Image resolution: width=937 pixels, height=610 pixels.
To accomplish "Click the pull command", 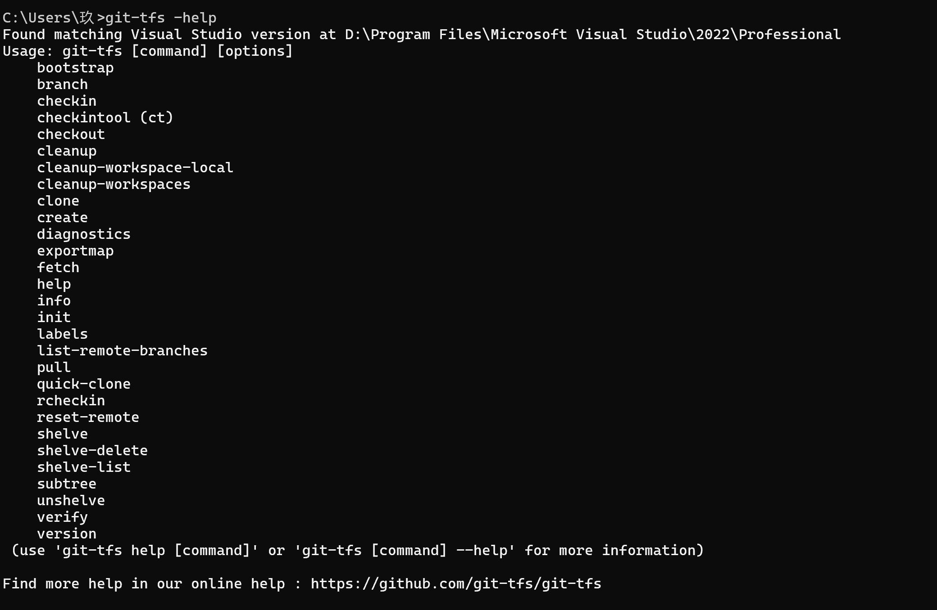I will [x=54, y=367].
